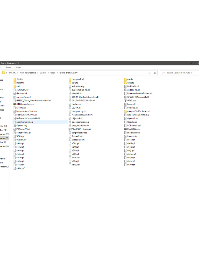Viewport: 199px width, 266px height.
Task: Click the GTAVLauncher.exe icon
Action: (15, 104)
